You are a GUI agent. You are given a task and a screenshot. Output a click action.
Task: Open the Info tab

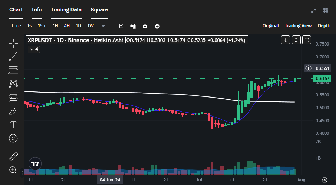click(x=37, y=10)
